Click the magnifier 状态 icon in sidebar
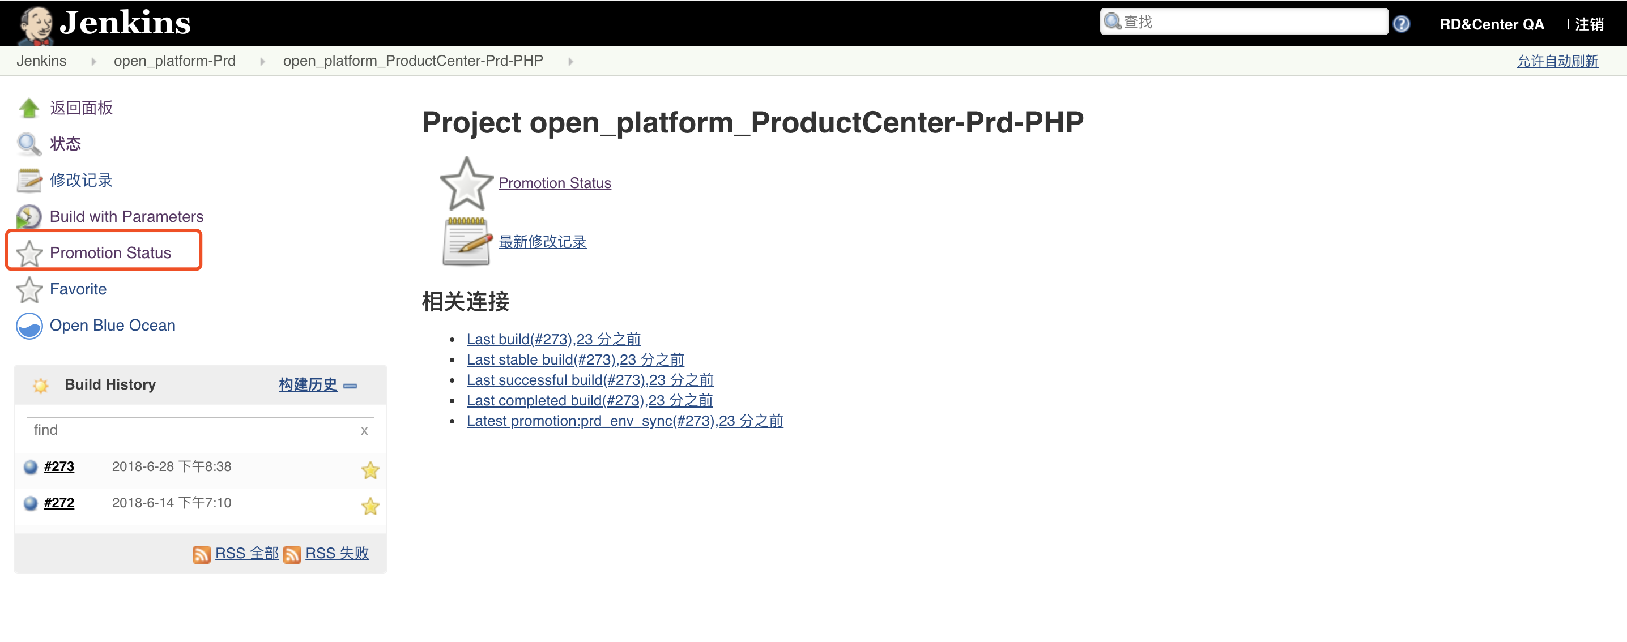This screenshot has width=1627, height=642. click(29, 144)
